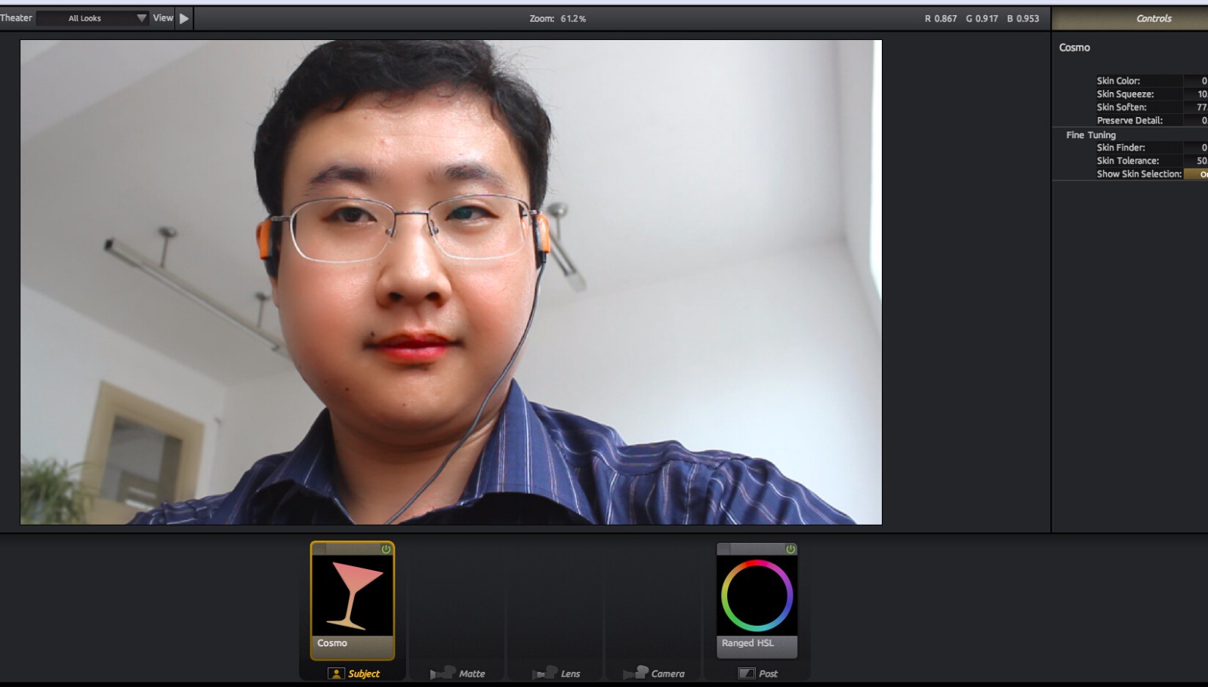Turn off the Cosmo tool power button

pyautogui.click(x=386, y=549)
